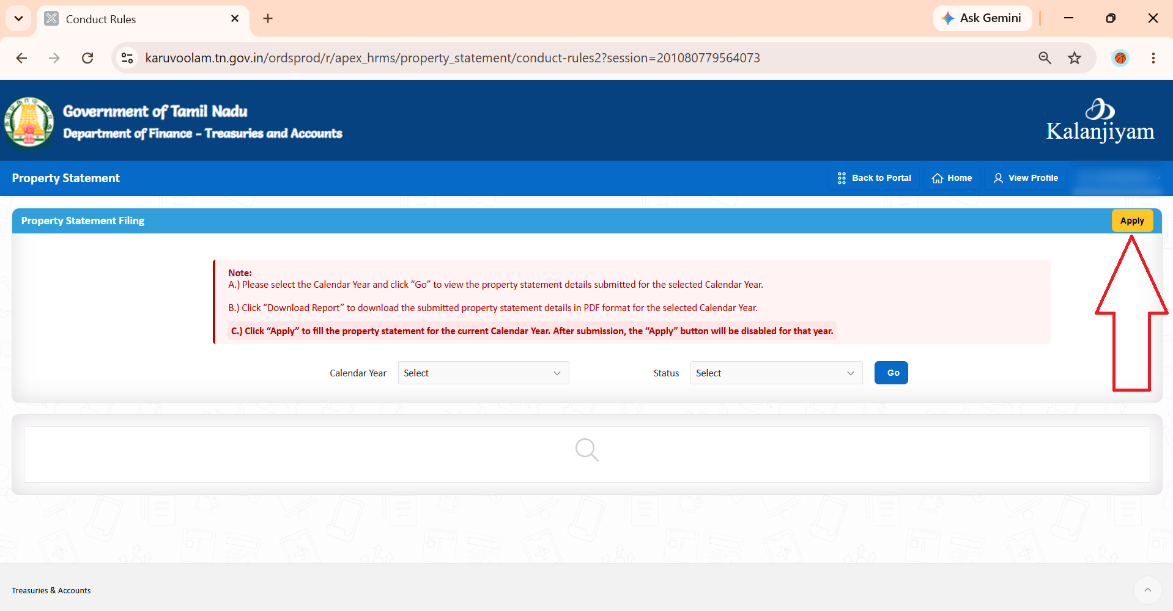Click the Tamil Nadu government emblem
The image size is (1173, 611).
(29, 122)
